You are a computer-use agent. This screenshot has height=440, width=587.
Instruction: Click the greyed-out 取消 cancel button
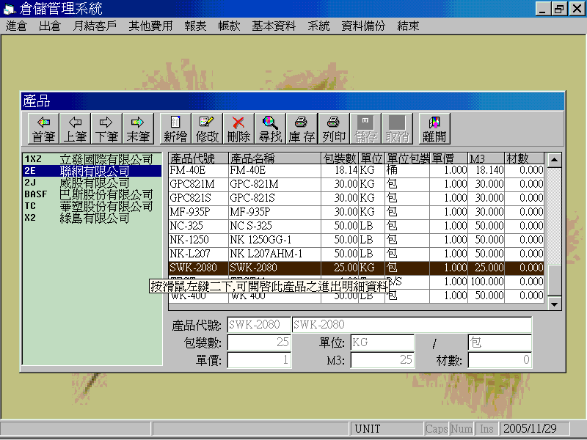tap(397, 128)
